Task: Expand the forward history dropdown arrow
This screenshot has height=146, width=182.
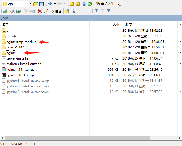Action: [64, 4]
